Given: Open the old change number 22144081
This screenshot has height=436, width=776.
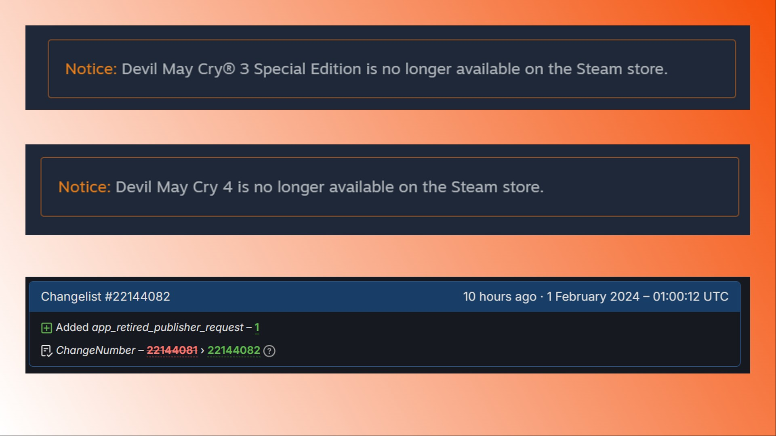Looking at the screenshot, I should [172, 350].
